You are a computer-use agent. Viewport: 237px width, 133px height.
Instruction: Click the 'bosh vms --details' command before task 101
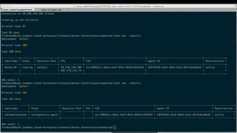[x=127, y=83]
